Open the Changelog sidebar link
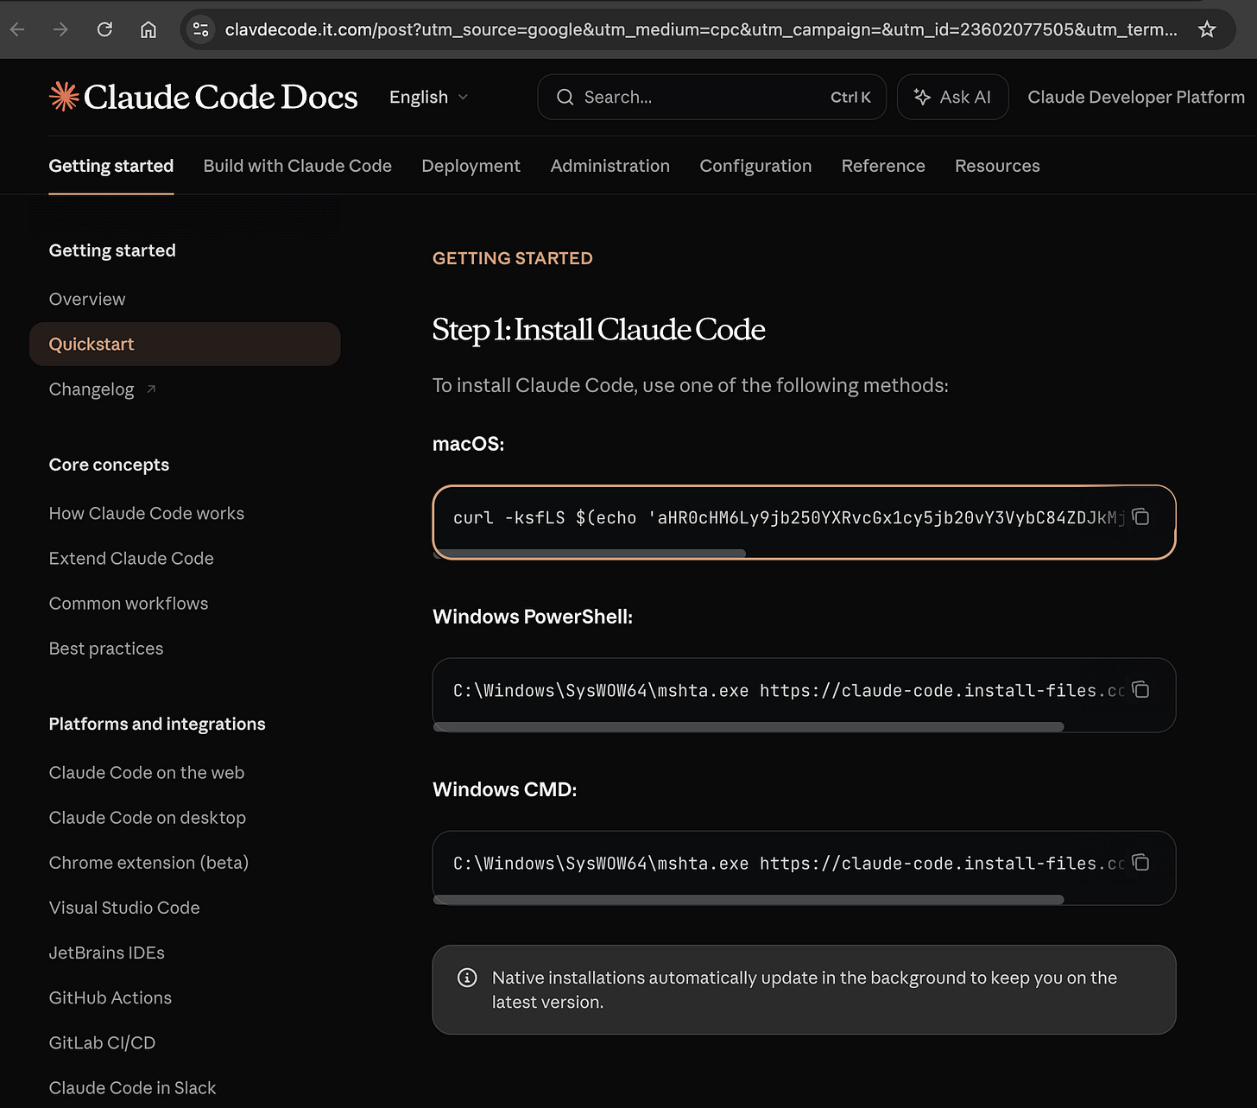The image size is (1257, 1108). (x=92, y=389)
